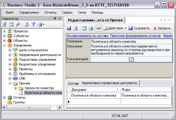Click the printer icon in editor toolbar
Viewport: 176px width, 120px height.
click(91, 28)
